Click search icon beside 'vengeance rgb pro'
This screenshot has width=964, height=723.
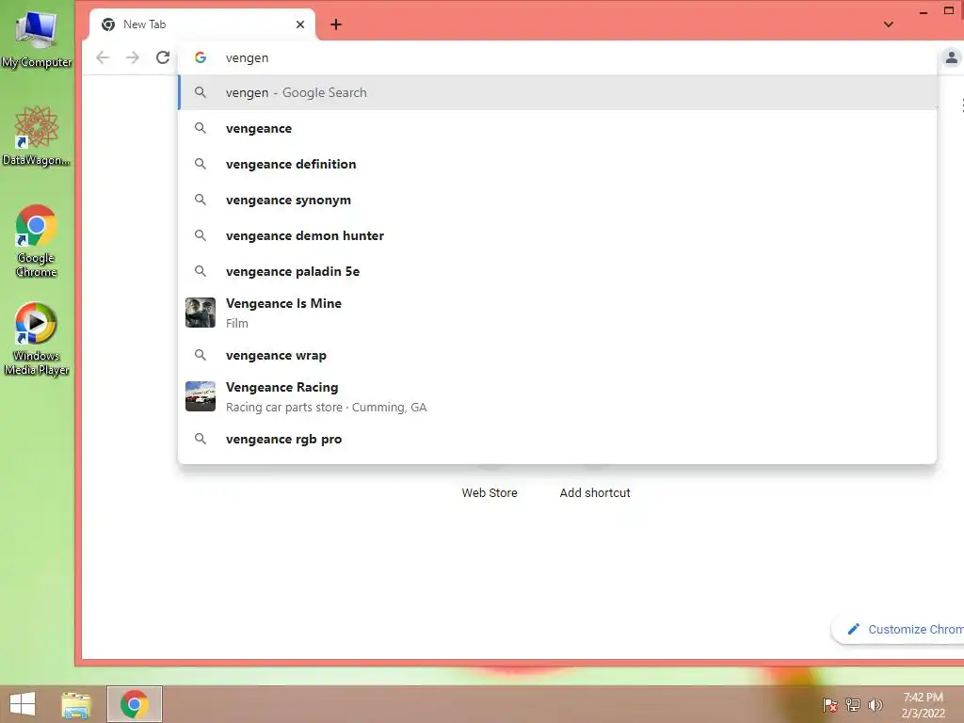point(201,439)
